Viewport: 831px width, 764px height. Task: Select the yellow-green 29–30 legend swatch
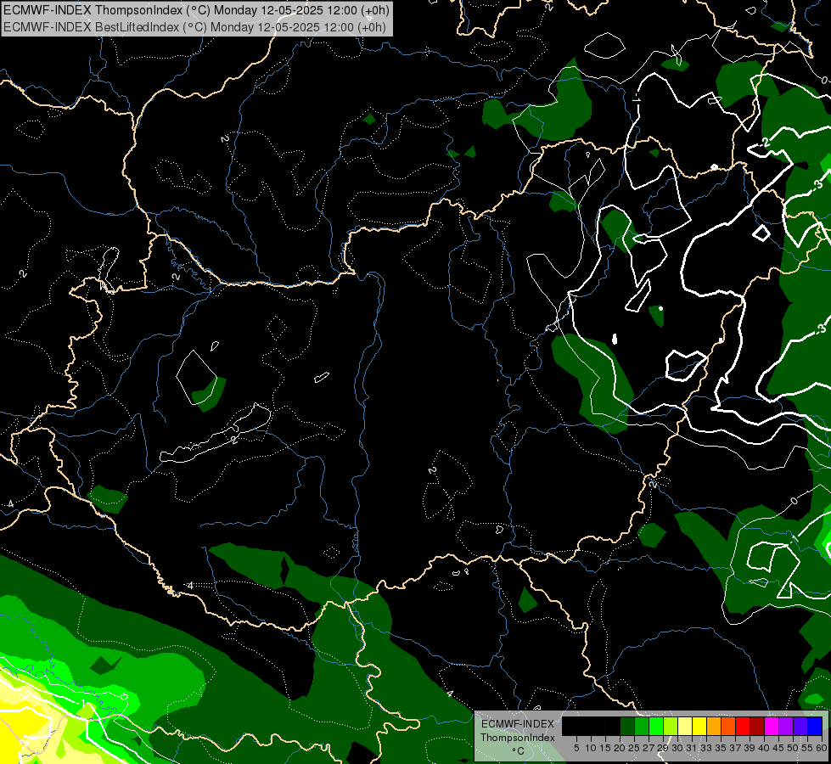(x=671, y=726)
